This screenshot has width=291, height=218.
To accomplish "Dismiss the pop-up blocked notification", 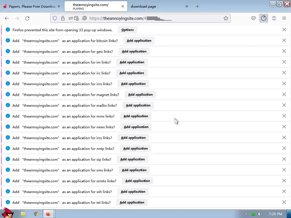I will pos(284,30).
